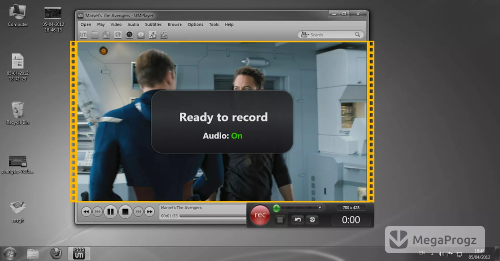This screenshot has height=261, width=500.
Task: Click the UM logo toolbar icon
Action: (83, 35)
